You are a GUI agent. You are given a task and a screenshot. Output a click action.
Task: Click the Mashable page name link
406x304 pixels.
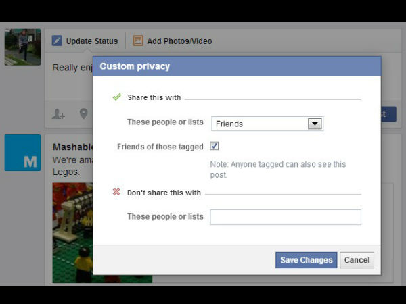(73, 147)
